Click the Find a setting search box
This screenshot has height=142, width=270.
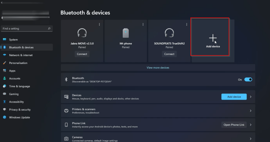27,28
